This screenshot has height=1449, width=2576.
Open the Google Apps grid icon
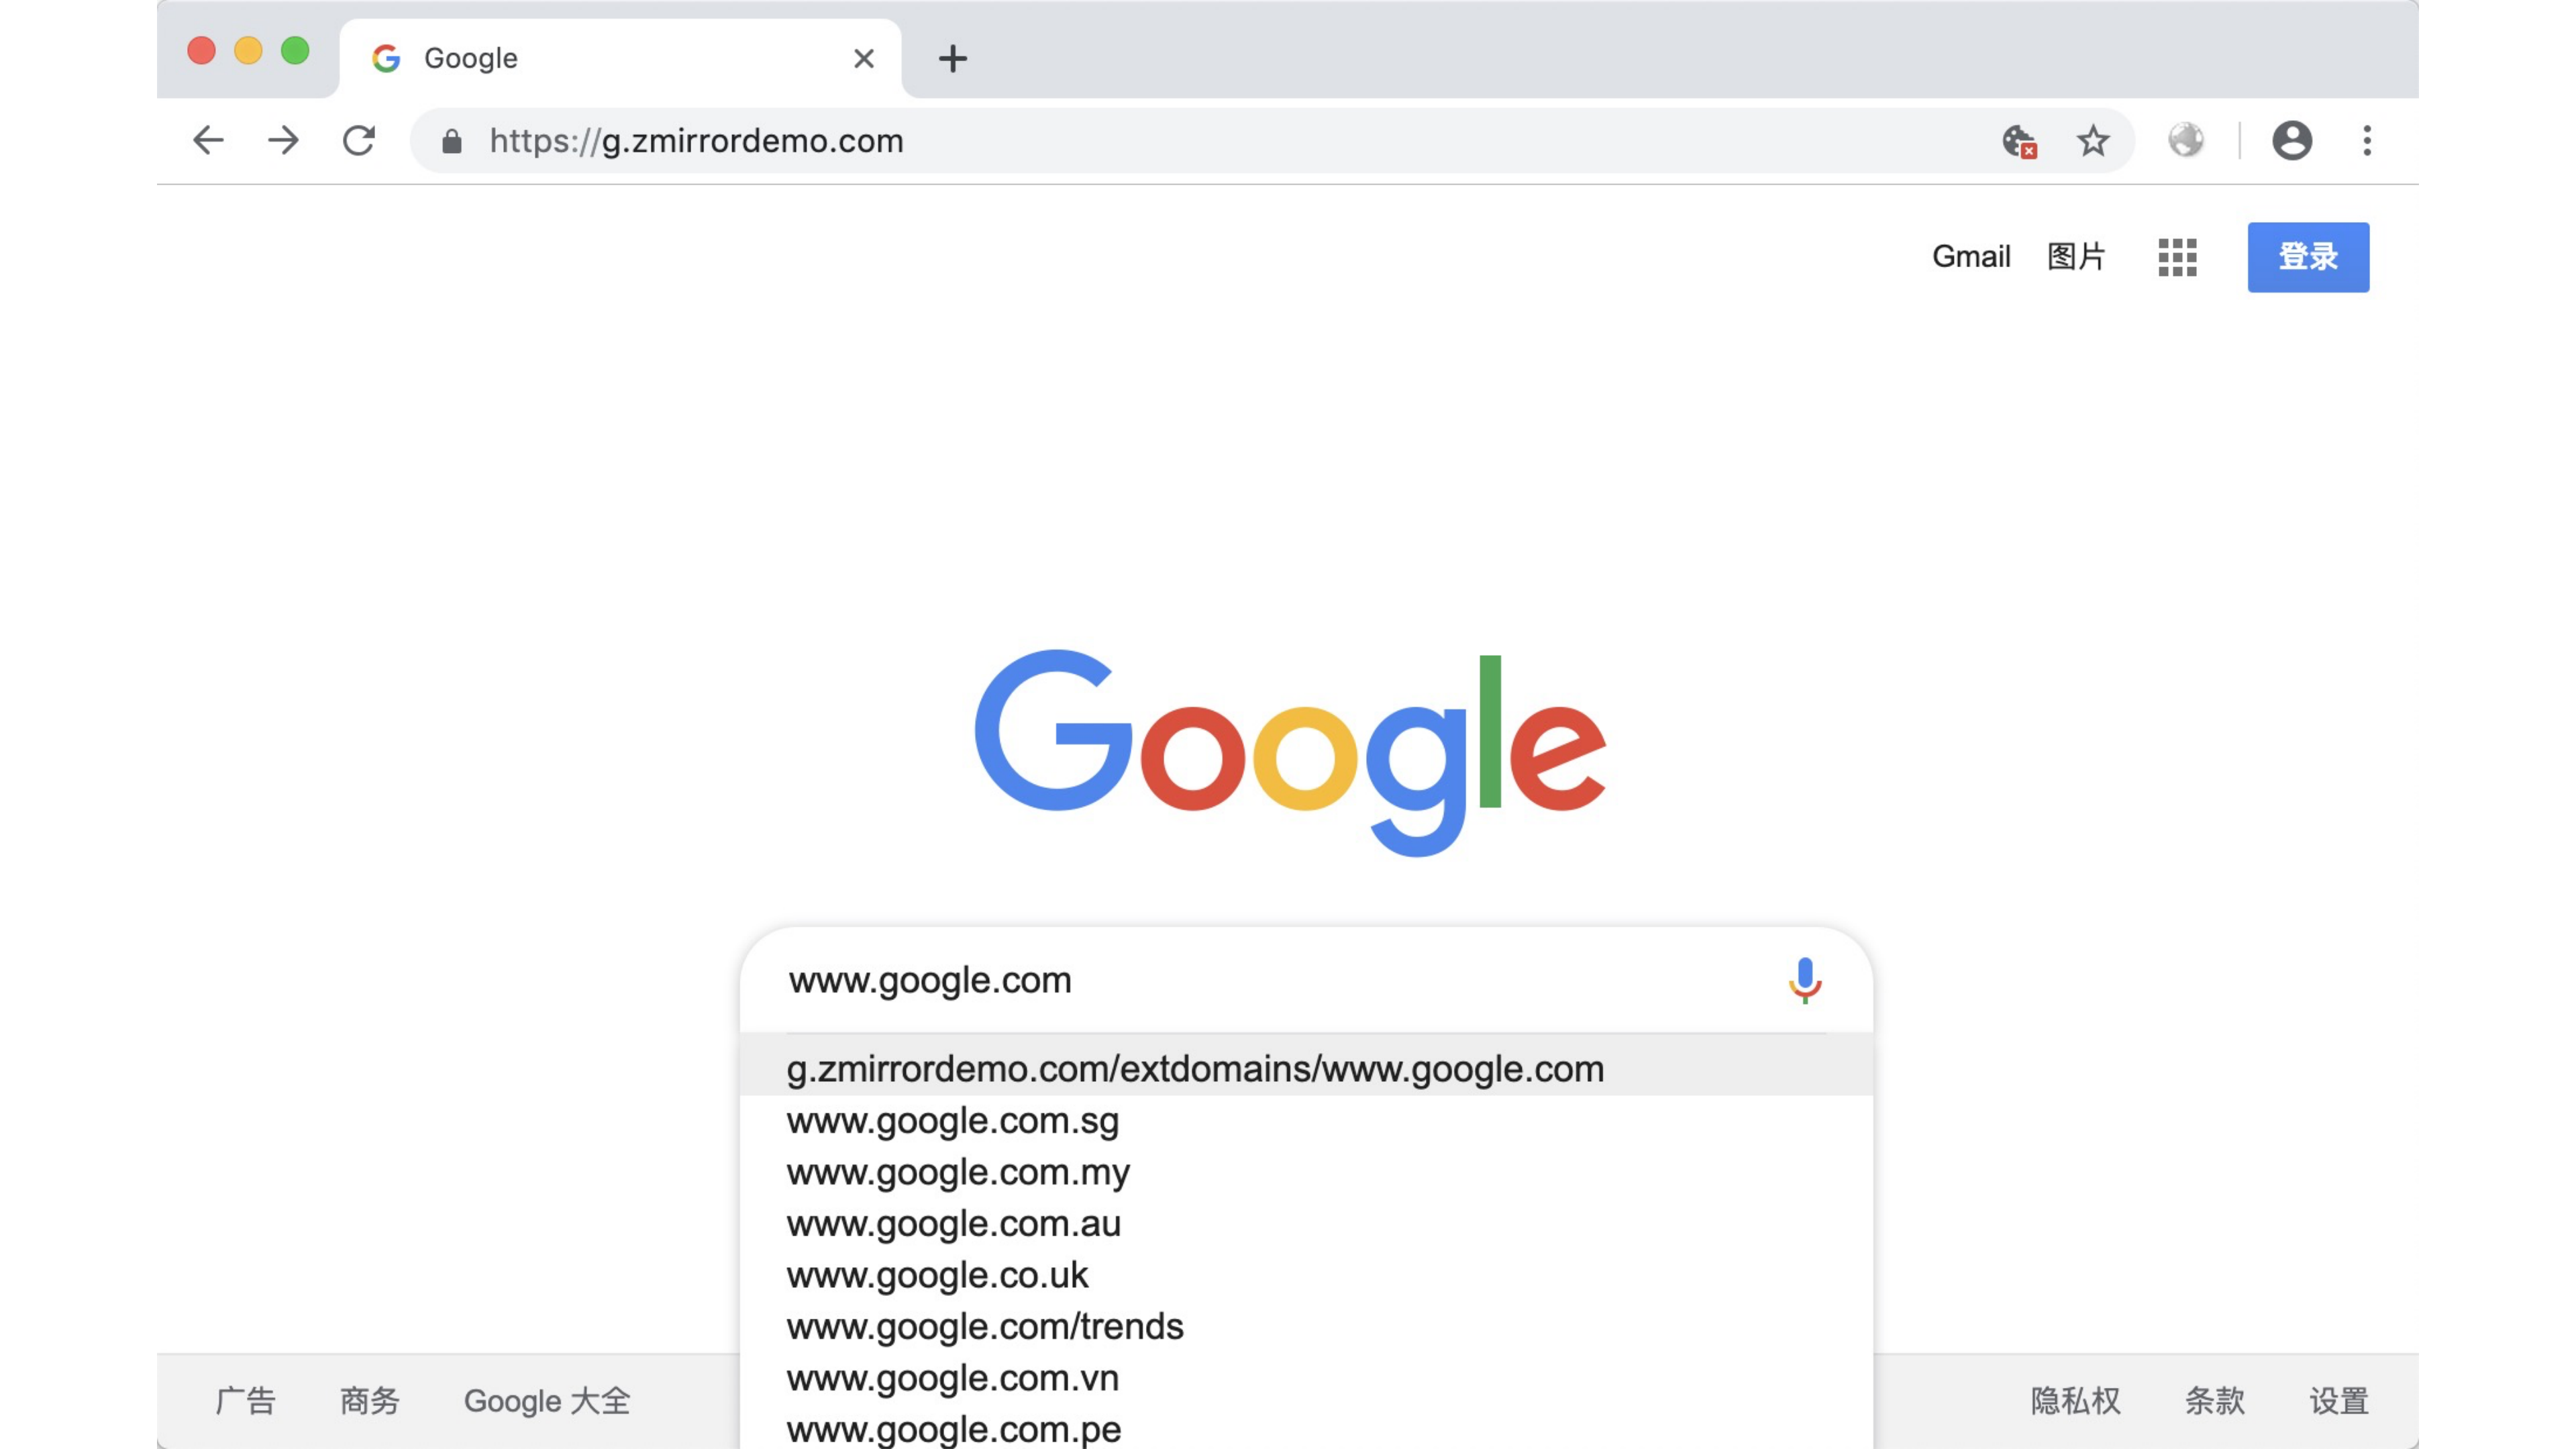2177,257
